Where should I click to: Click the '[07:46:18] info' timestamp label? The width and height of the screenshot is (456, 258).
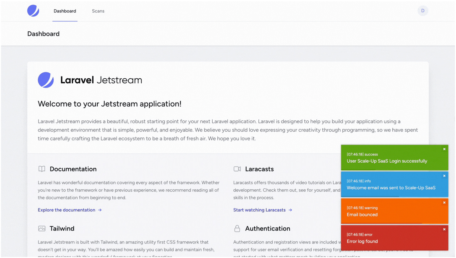[359, 181]
